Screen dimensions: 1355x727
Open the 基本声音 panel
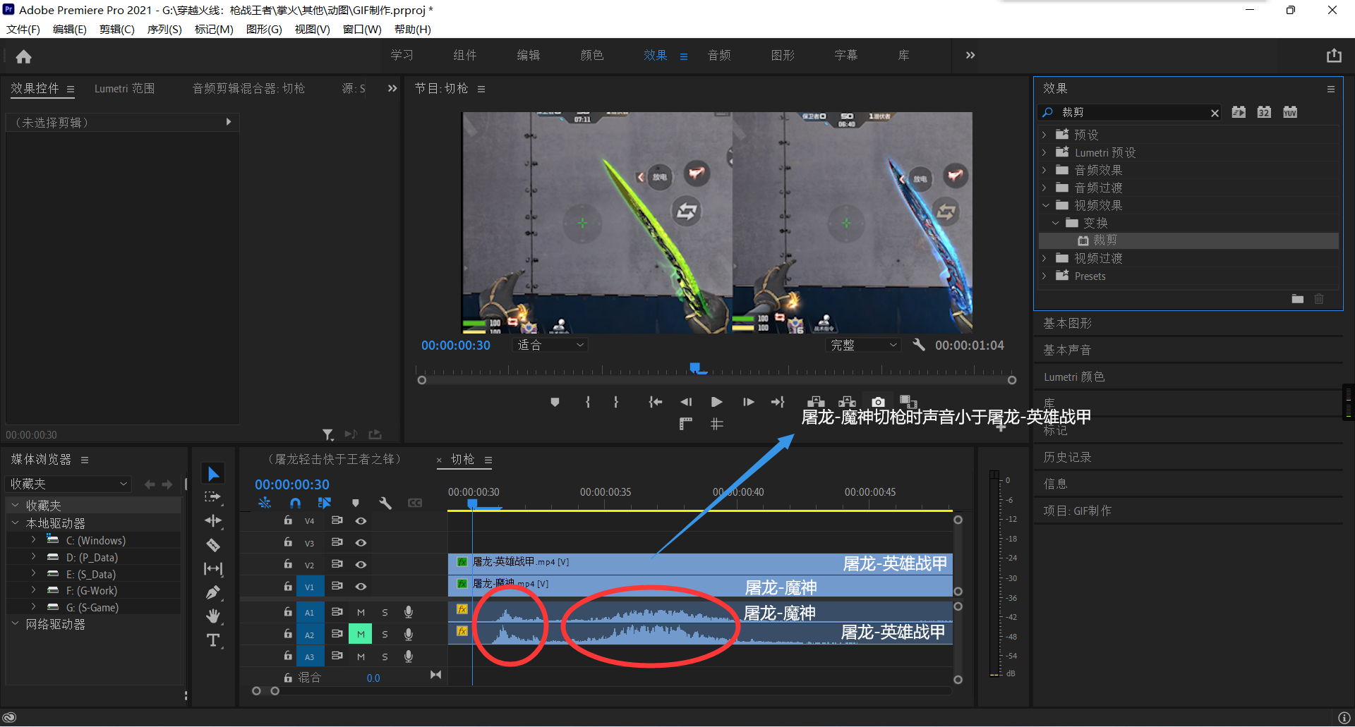1068,350
